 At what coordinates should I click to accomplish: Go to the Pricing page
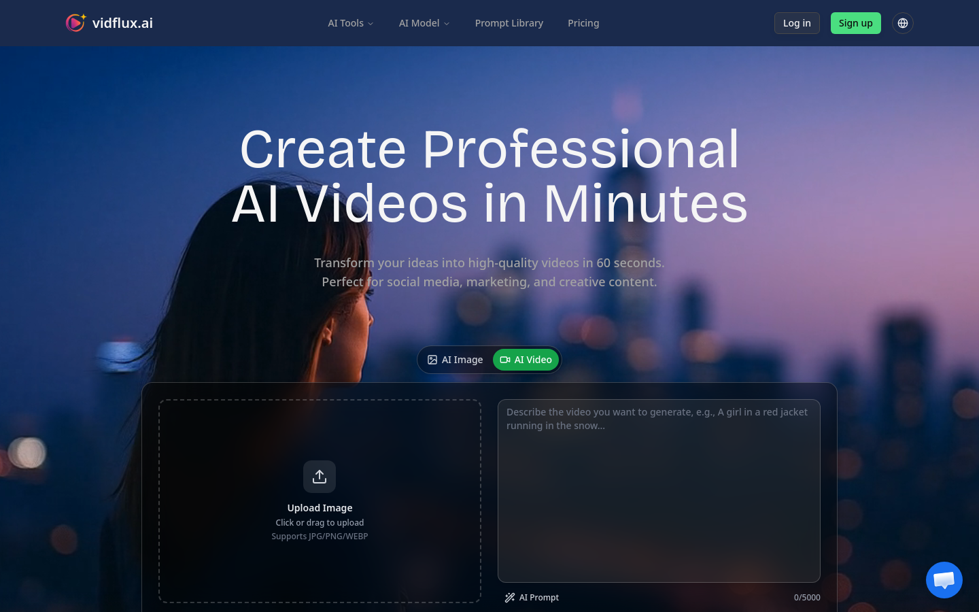coord(583,23)
